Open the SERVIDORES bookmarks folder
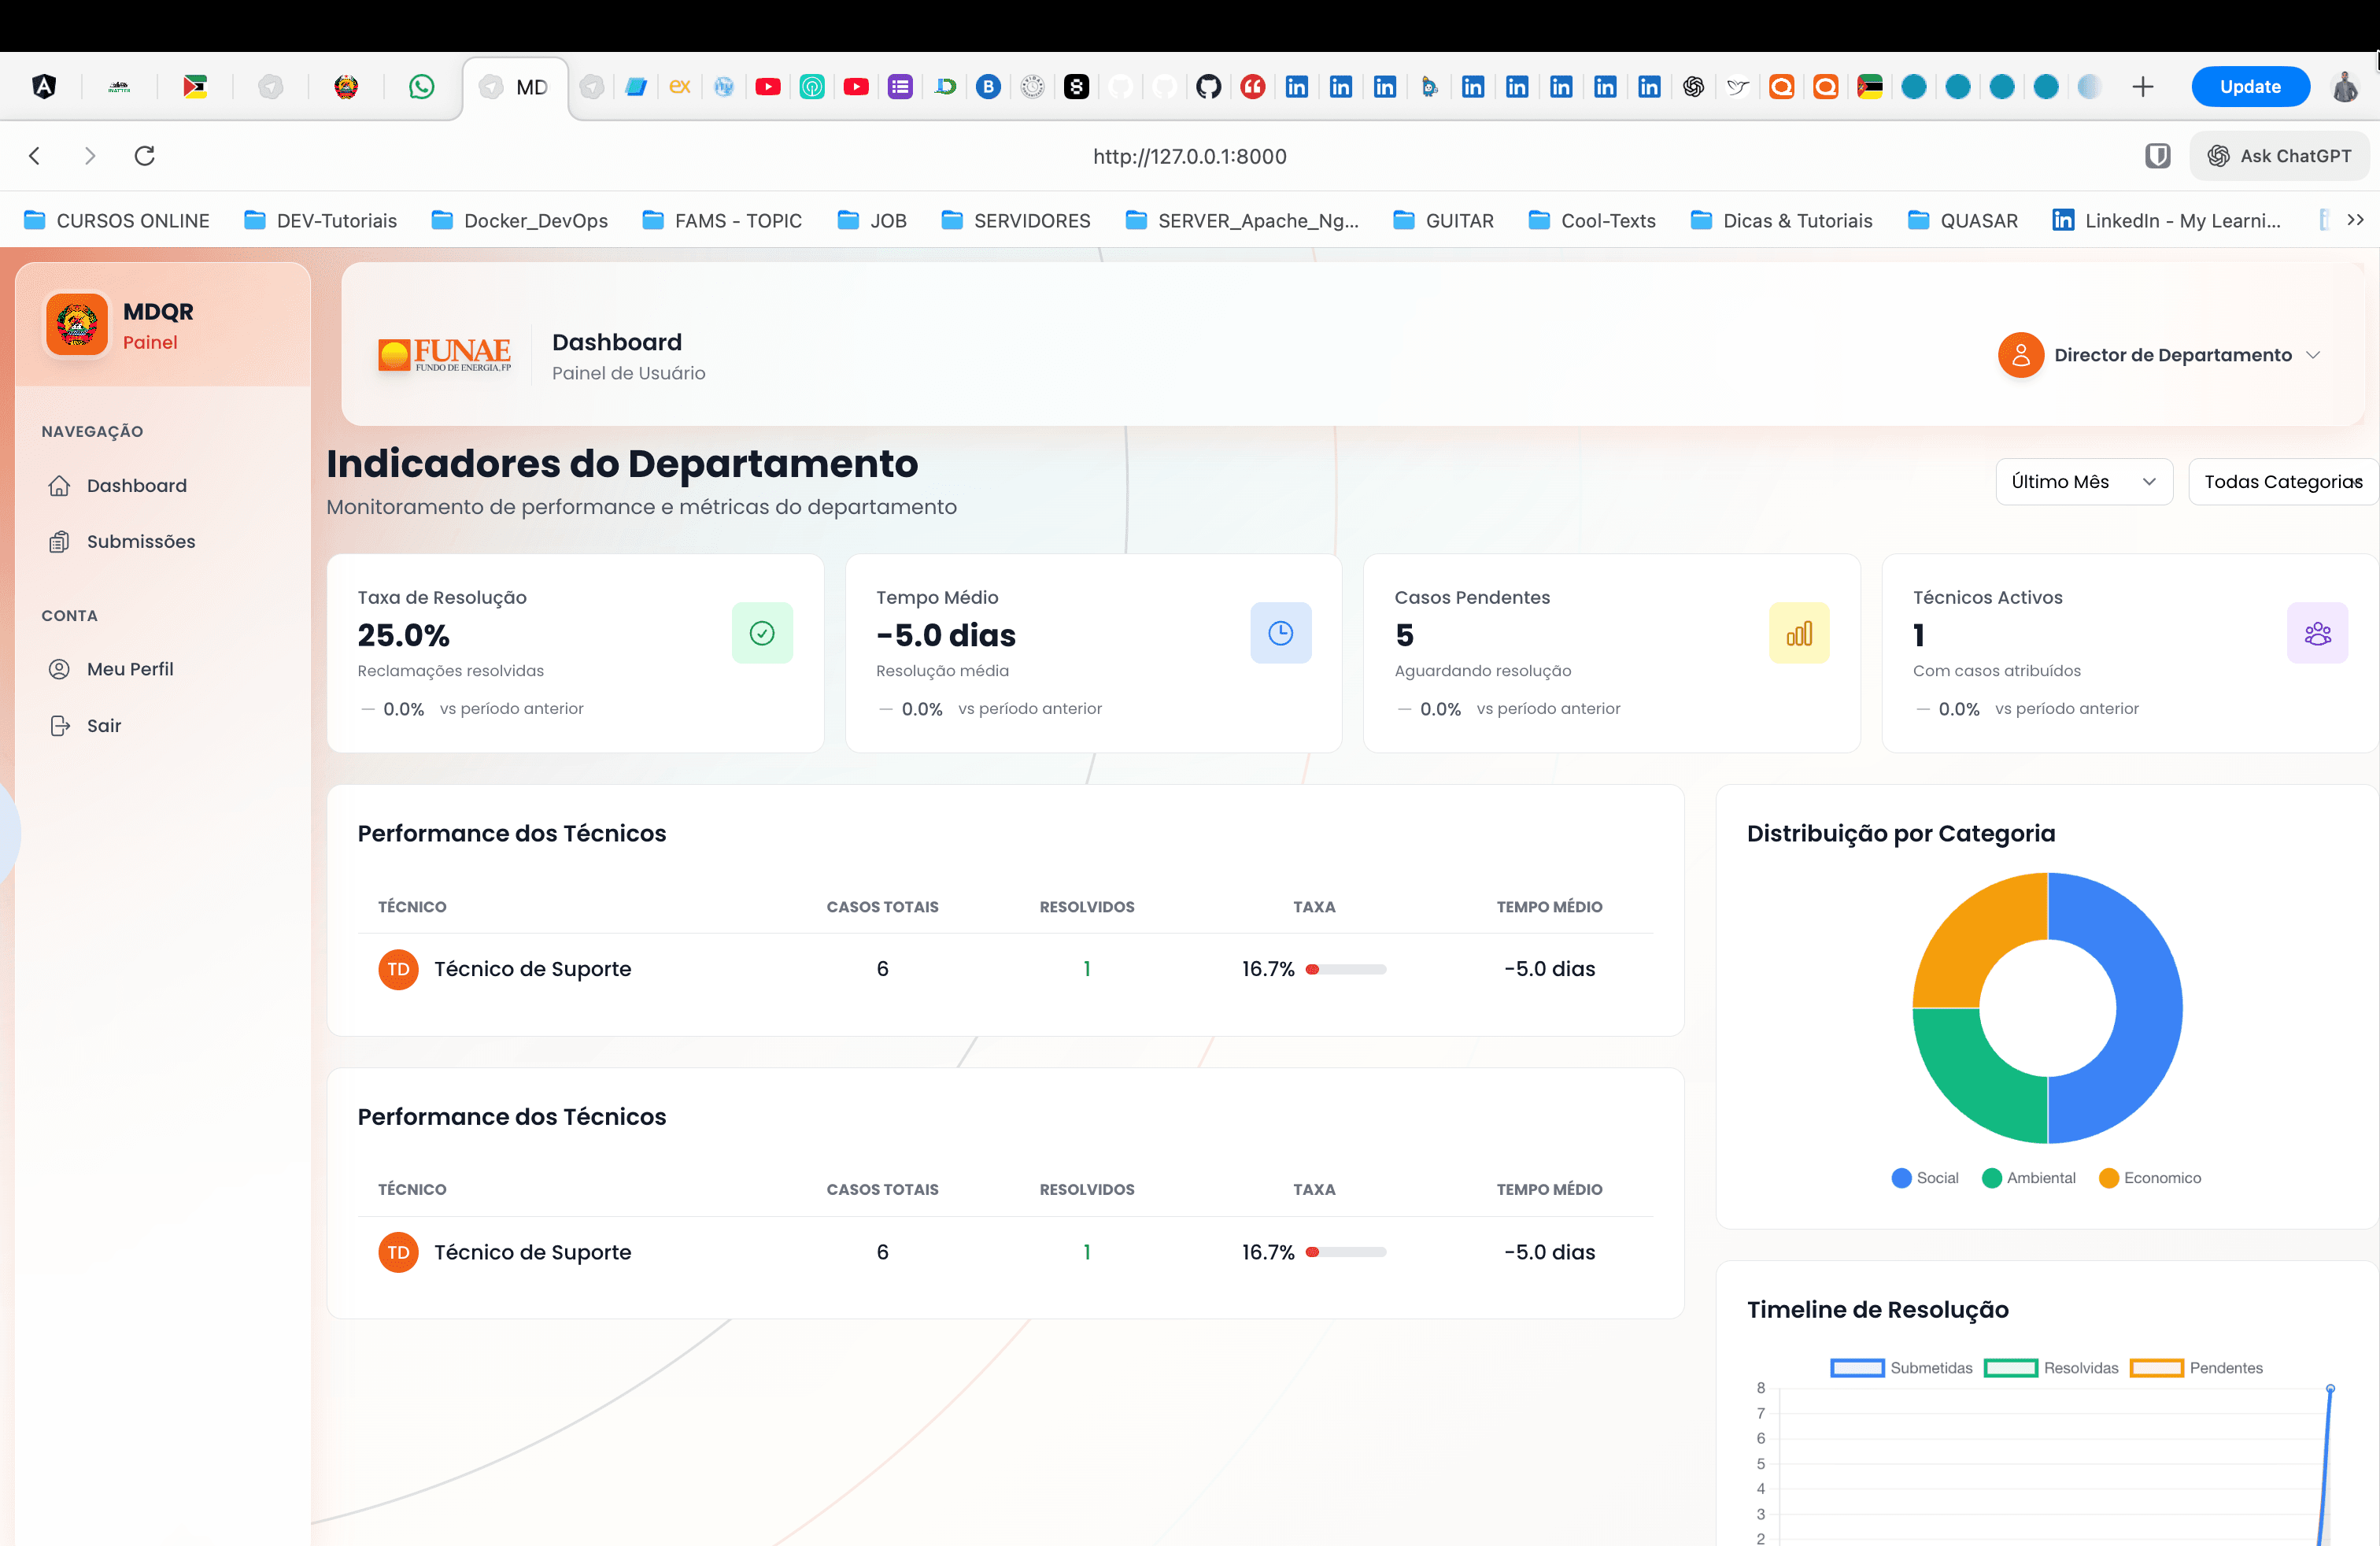 [1016, 220]
